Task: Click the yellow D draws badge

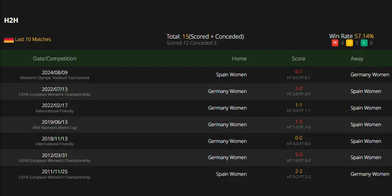Action: (349, 43)
